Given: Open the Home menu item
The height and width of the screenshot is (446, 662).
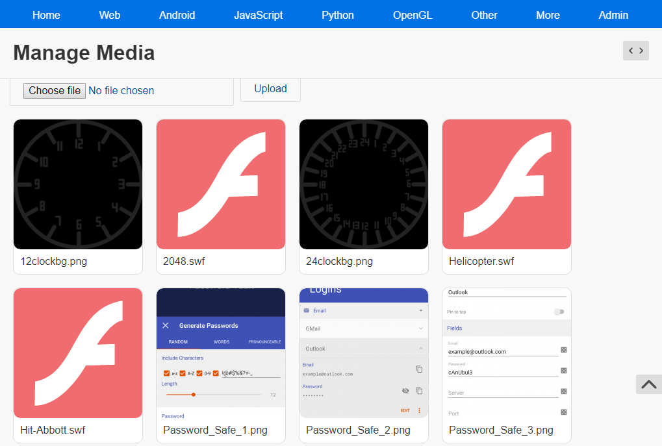Looking at the screenshot, I should (x=46, y=15).
